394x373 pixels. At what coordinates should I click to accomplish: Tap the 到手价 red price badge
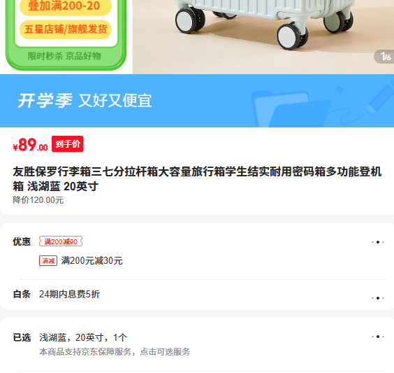67,144
